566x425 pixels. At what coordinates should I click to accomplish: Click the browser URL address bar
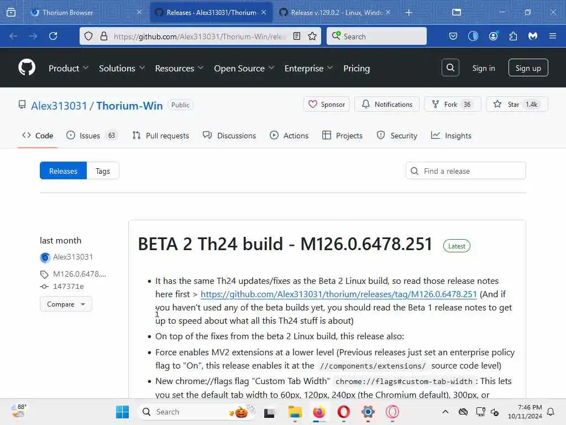click(x=200, y=36)
